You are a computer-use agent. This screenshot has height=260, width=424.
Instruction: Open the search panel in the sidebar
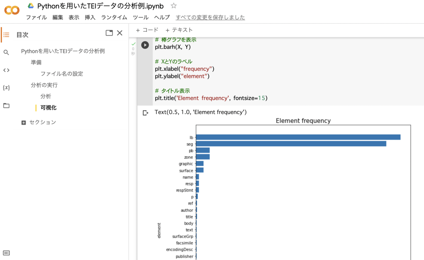[6, 52]
